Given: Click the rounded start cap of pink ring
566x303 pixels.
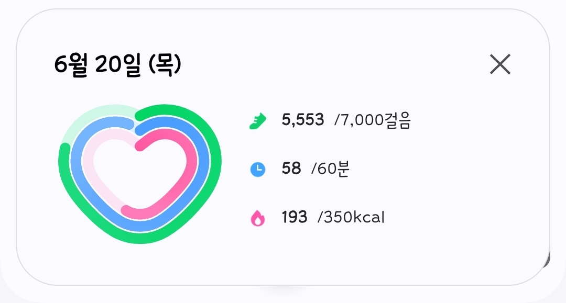Looking at the screenshot, I should [140, 145].
